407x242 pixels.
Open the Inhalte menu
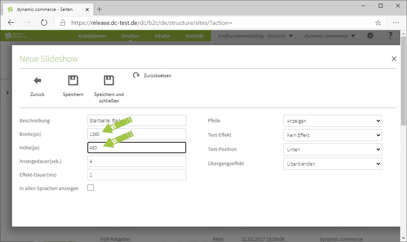pos(162,36)
